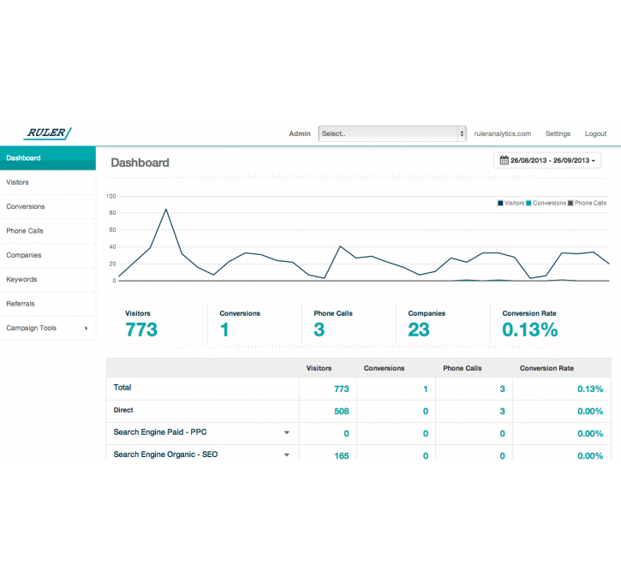
Task: Open Phone Calls in the sidebar
Action: 48,231
